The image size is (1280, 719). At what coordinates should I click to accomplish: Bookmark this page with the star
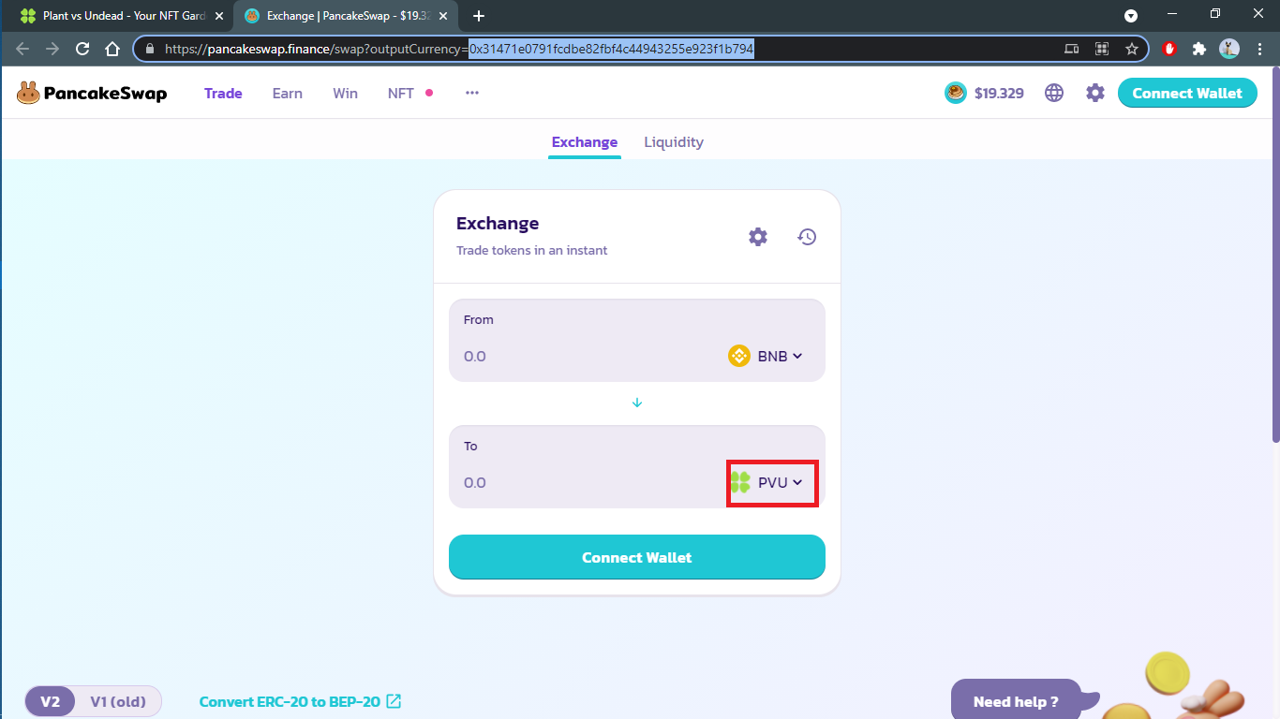pyautogui.click(x=1132, y=49)
